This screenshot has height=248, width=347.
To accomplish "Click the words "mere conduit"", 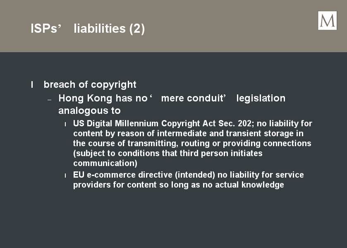I will (x=192, y=98).
